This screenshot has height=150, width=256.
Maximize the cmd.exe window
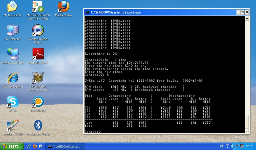pyautogui.click(x=242, y=12)
